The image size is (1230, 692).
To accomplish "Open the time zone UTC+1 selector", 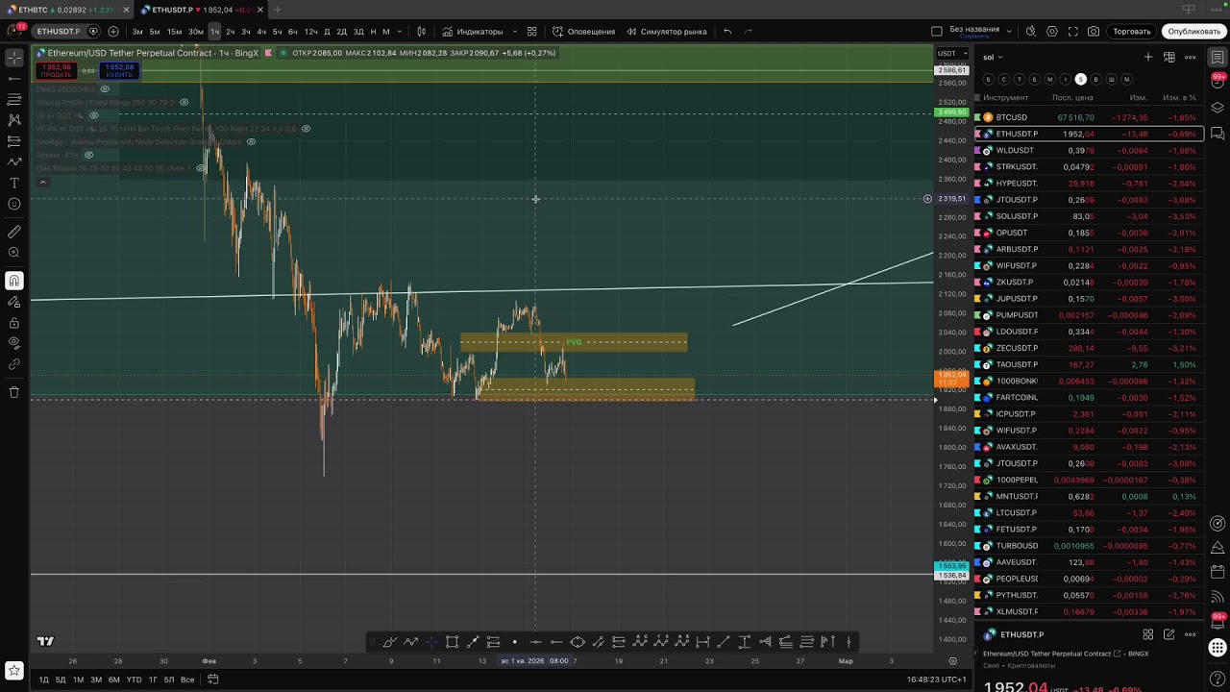I will click(x=937, y=680).
